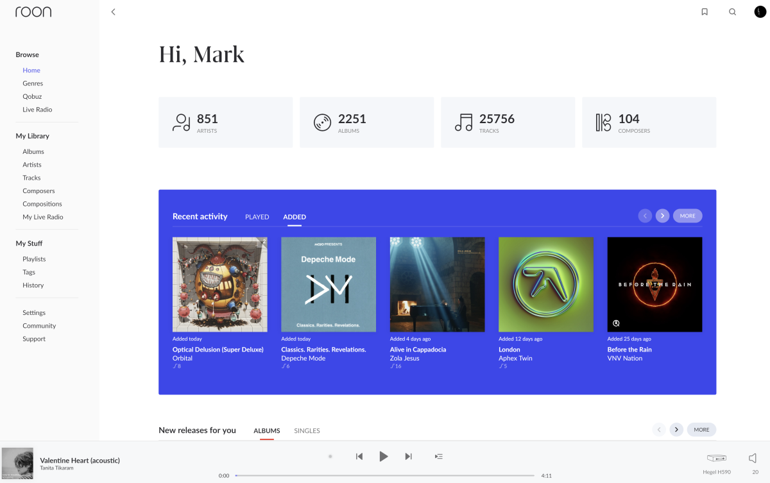Open Depeche Mode album cover
Viewport: 770px width, 483px height.
329,284
